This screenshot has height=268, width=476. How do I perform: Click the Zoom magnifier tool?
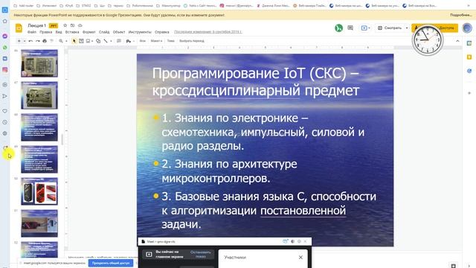click(61, 41)
